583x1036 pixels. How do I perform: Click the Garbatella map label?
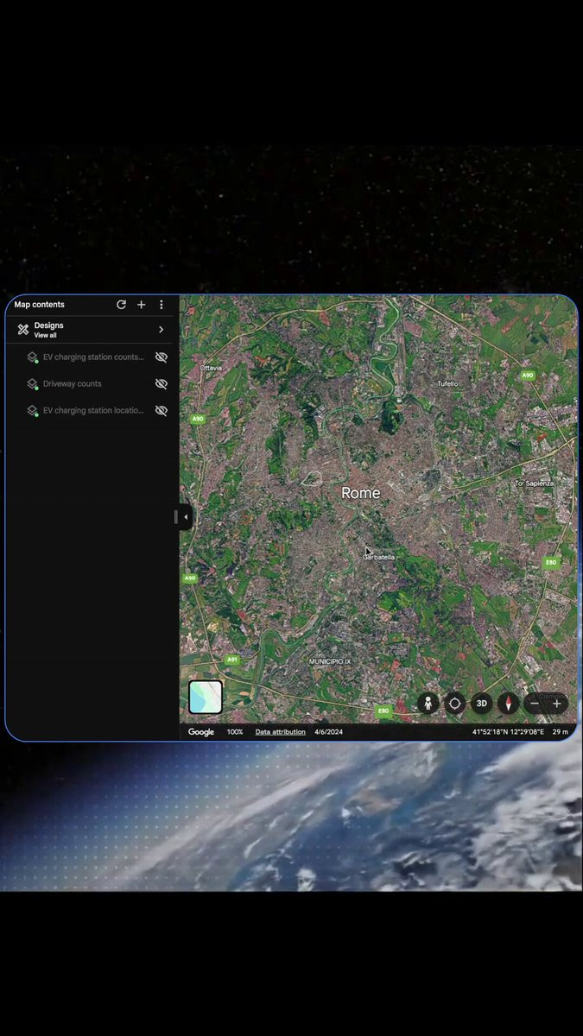tap(379, 557)
